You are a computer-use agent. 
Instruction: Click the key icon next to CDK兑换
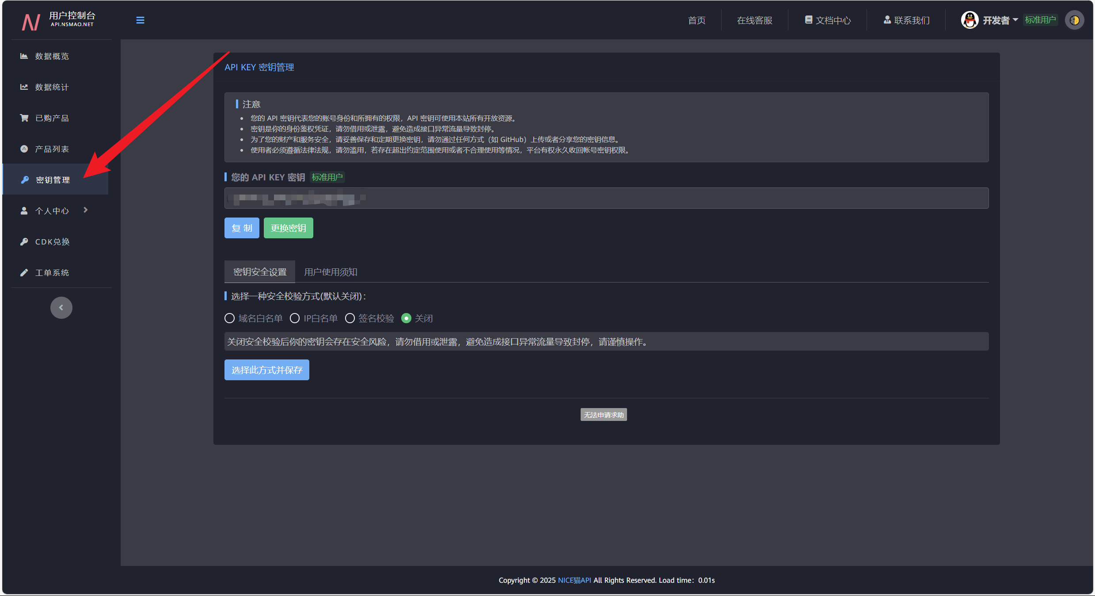(x=24, y=242)
